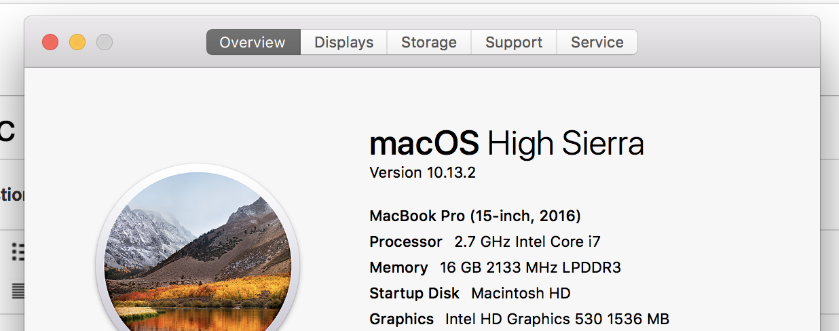Viewport: 839px width, 331px height.
Task: Click the macOS High Sierra heading
Action: coord(506,144)
